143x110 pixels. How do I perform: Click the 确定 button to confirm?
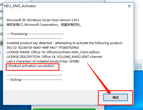(116, 97)
